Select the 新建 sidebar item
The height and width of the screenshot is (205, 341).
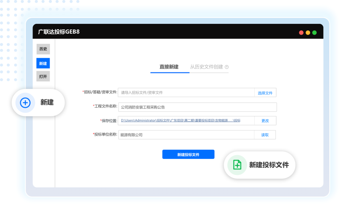tap(43, 63)
